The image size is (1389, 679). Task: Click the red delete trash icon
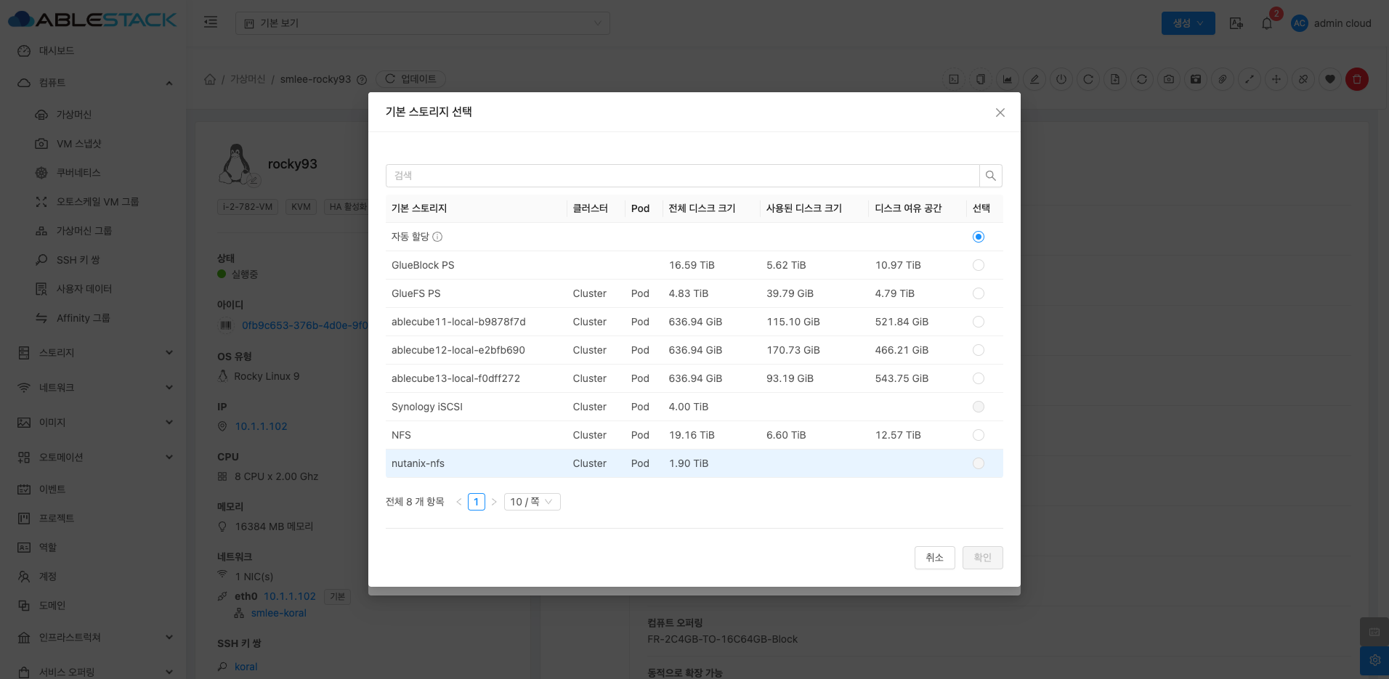tap(1356, 79)
